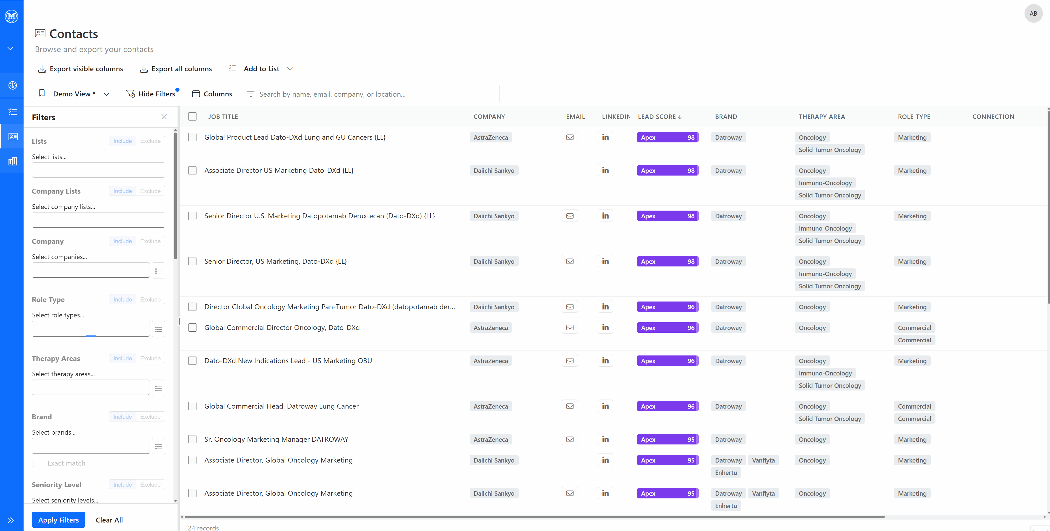The image size is (1050, 531).
Task: Open LinkedIn for Global Product Lead Dato-DXd
Action: tap(605, 137)
